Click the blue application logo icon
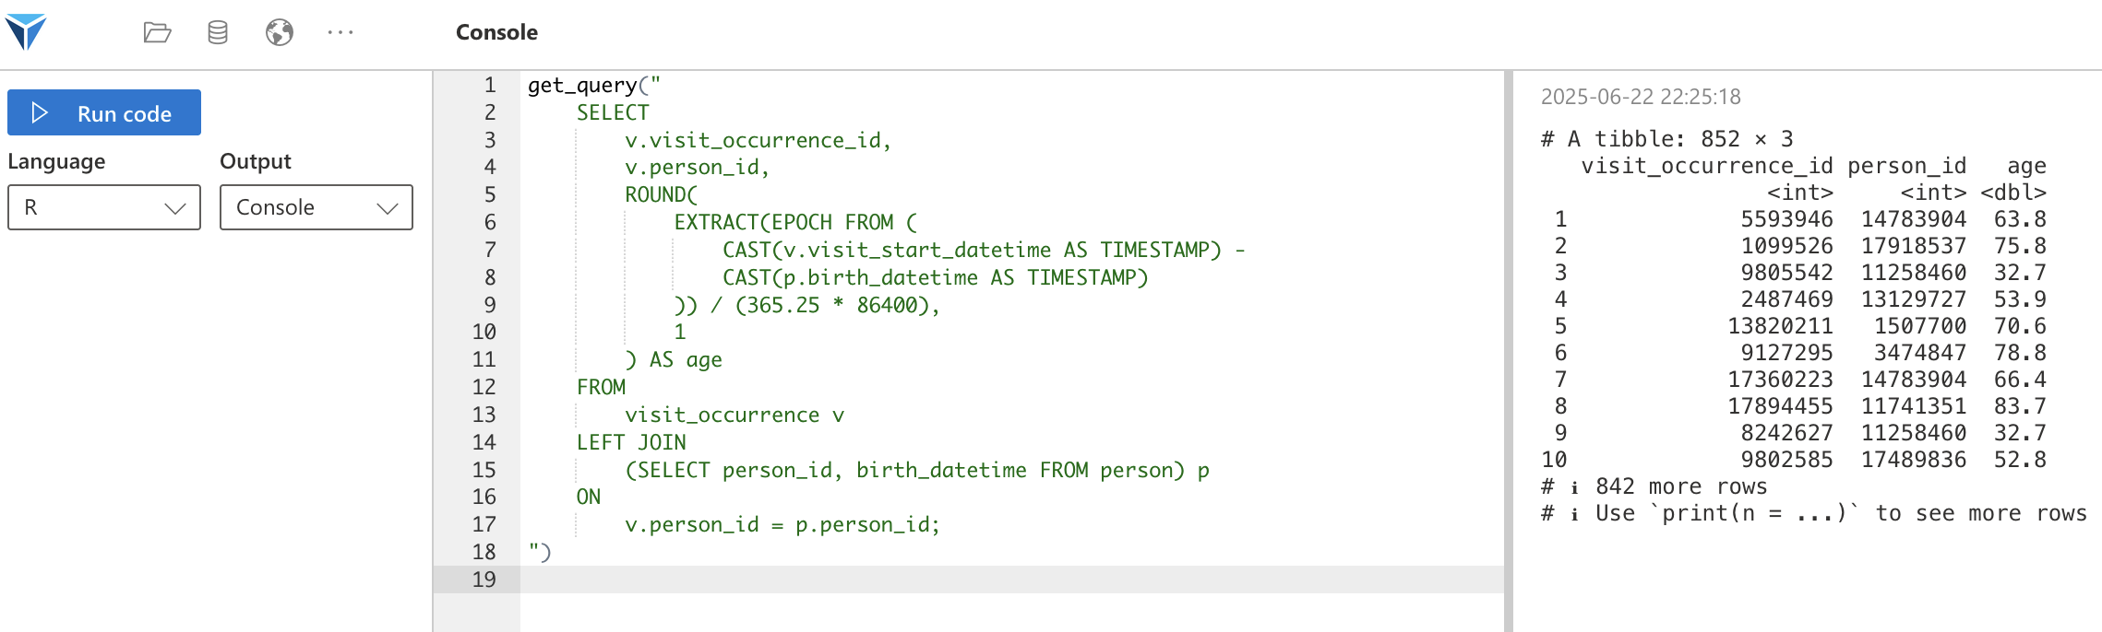The image size is (2102, 632). coord(25,32)
